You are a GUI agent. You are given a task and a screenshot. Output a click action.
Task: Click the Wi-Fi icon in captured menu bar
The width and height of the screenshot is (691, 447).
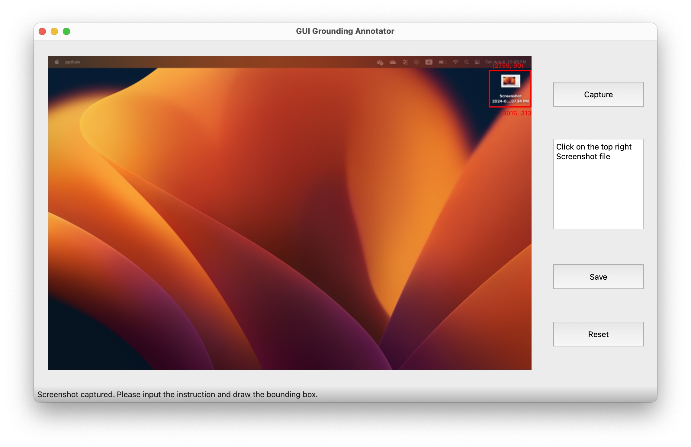[x=455, y=62]
